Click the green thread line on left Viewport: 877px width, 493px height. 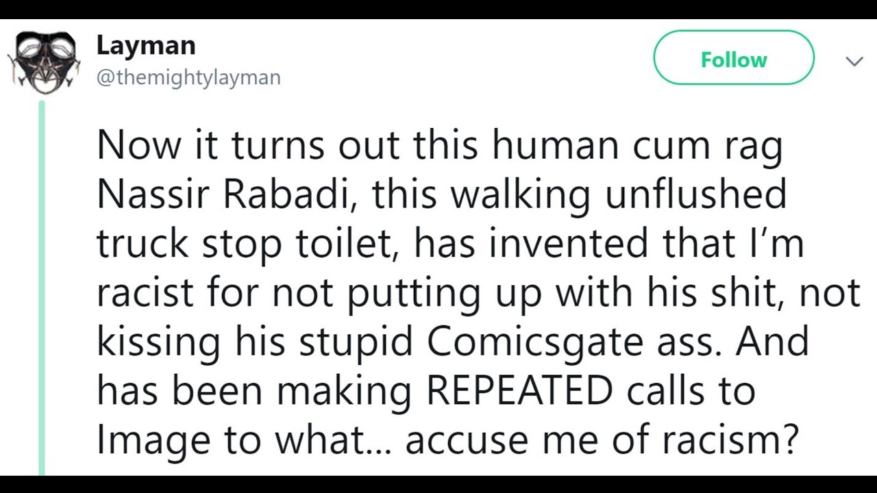[42, 288]
